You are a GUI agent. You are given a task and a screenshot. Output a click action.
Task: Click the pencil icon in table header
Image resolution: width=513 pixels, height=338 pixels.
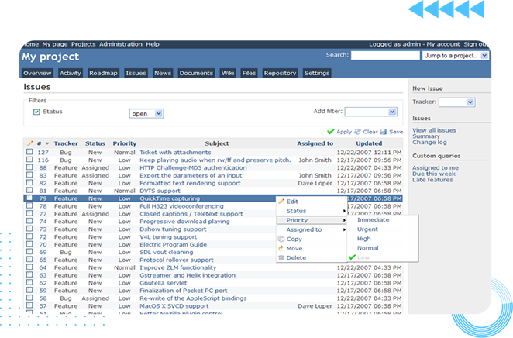click(x=29, y=143)
